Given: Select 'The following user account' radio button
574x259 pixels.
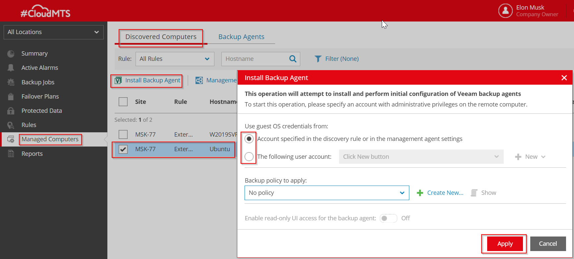Looking at the screenshot, I should coord(249,157).
